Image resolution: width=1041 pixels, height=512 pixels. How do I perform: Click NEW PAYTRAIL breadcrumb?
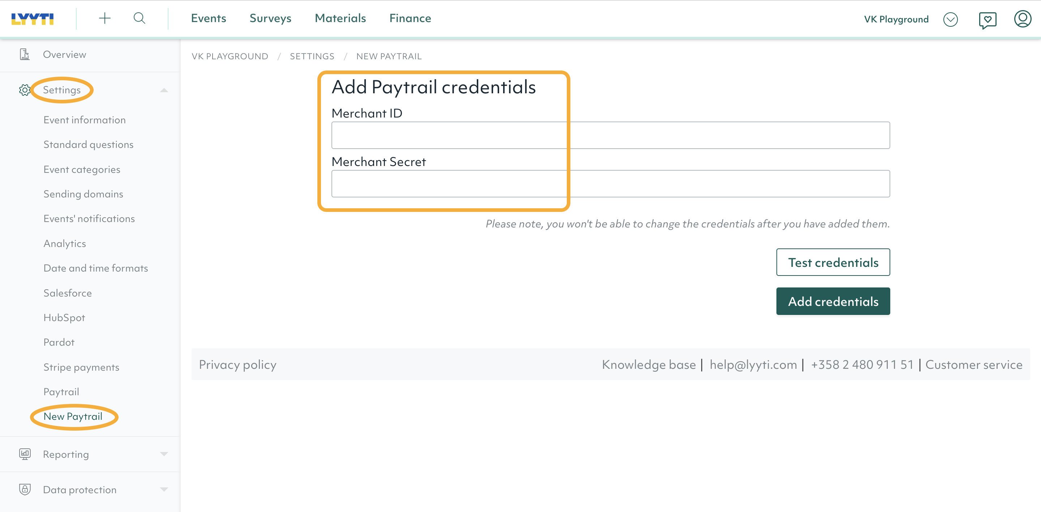(x=389, y=56)
